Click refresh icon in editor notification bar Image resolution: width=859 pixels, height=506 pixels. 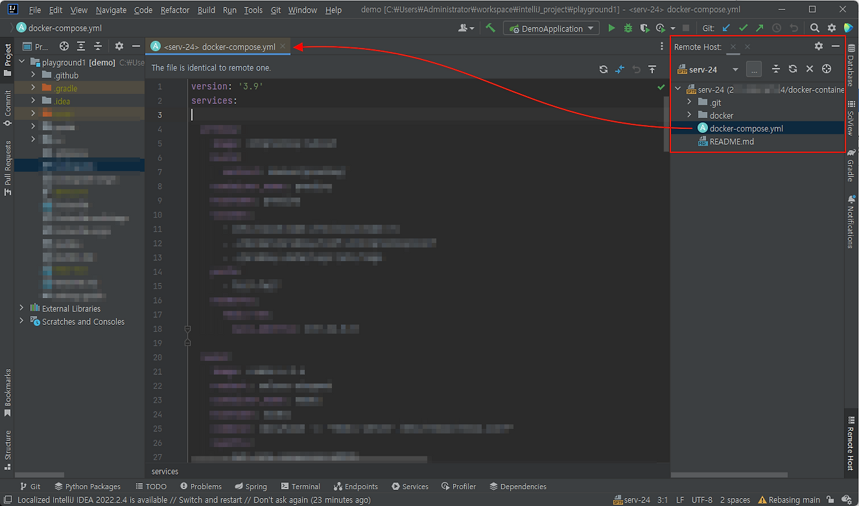tap(603, 69)
